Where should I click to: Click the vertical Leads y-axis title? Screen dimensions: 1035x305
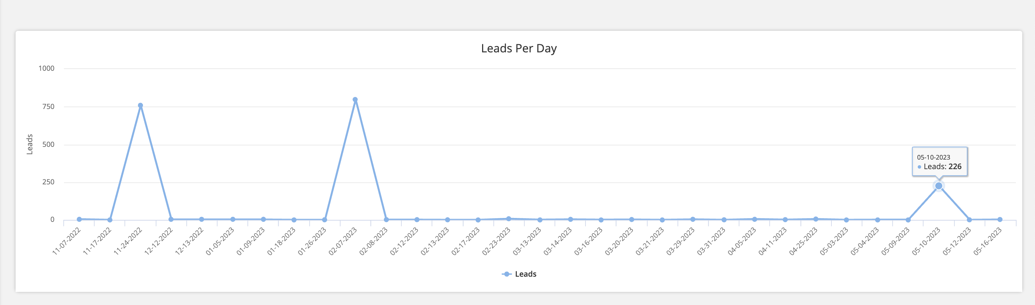pos(30,144)
